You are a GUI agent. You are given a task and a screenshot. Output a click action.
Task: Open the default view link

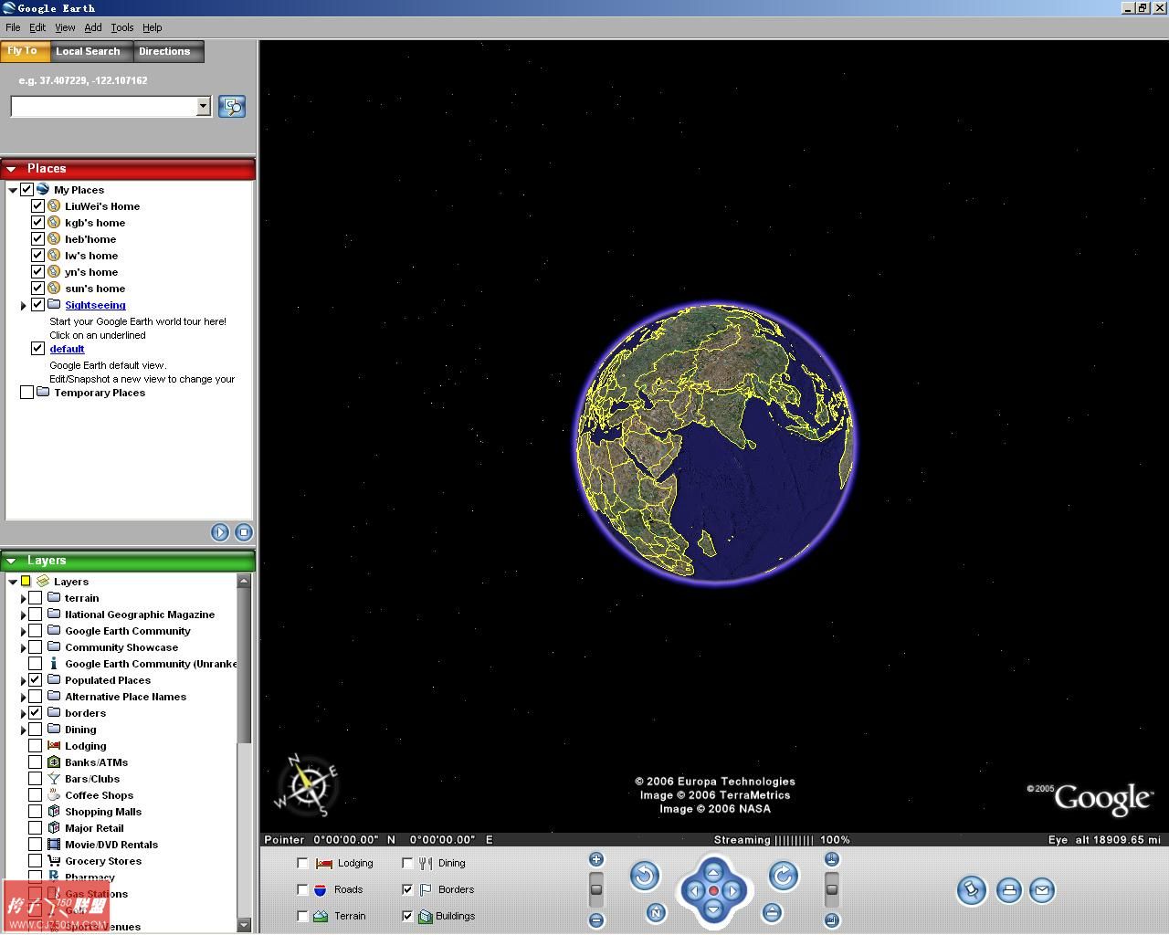click(67, 349)
